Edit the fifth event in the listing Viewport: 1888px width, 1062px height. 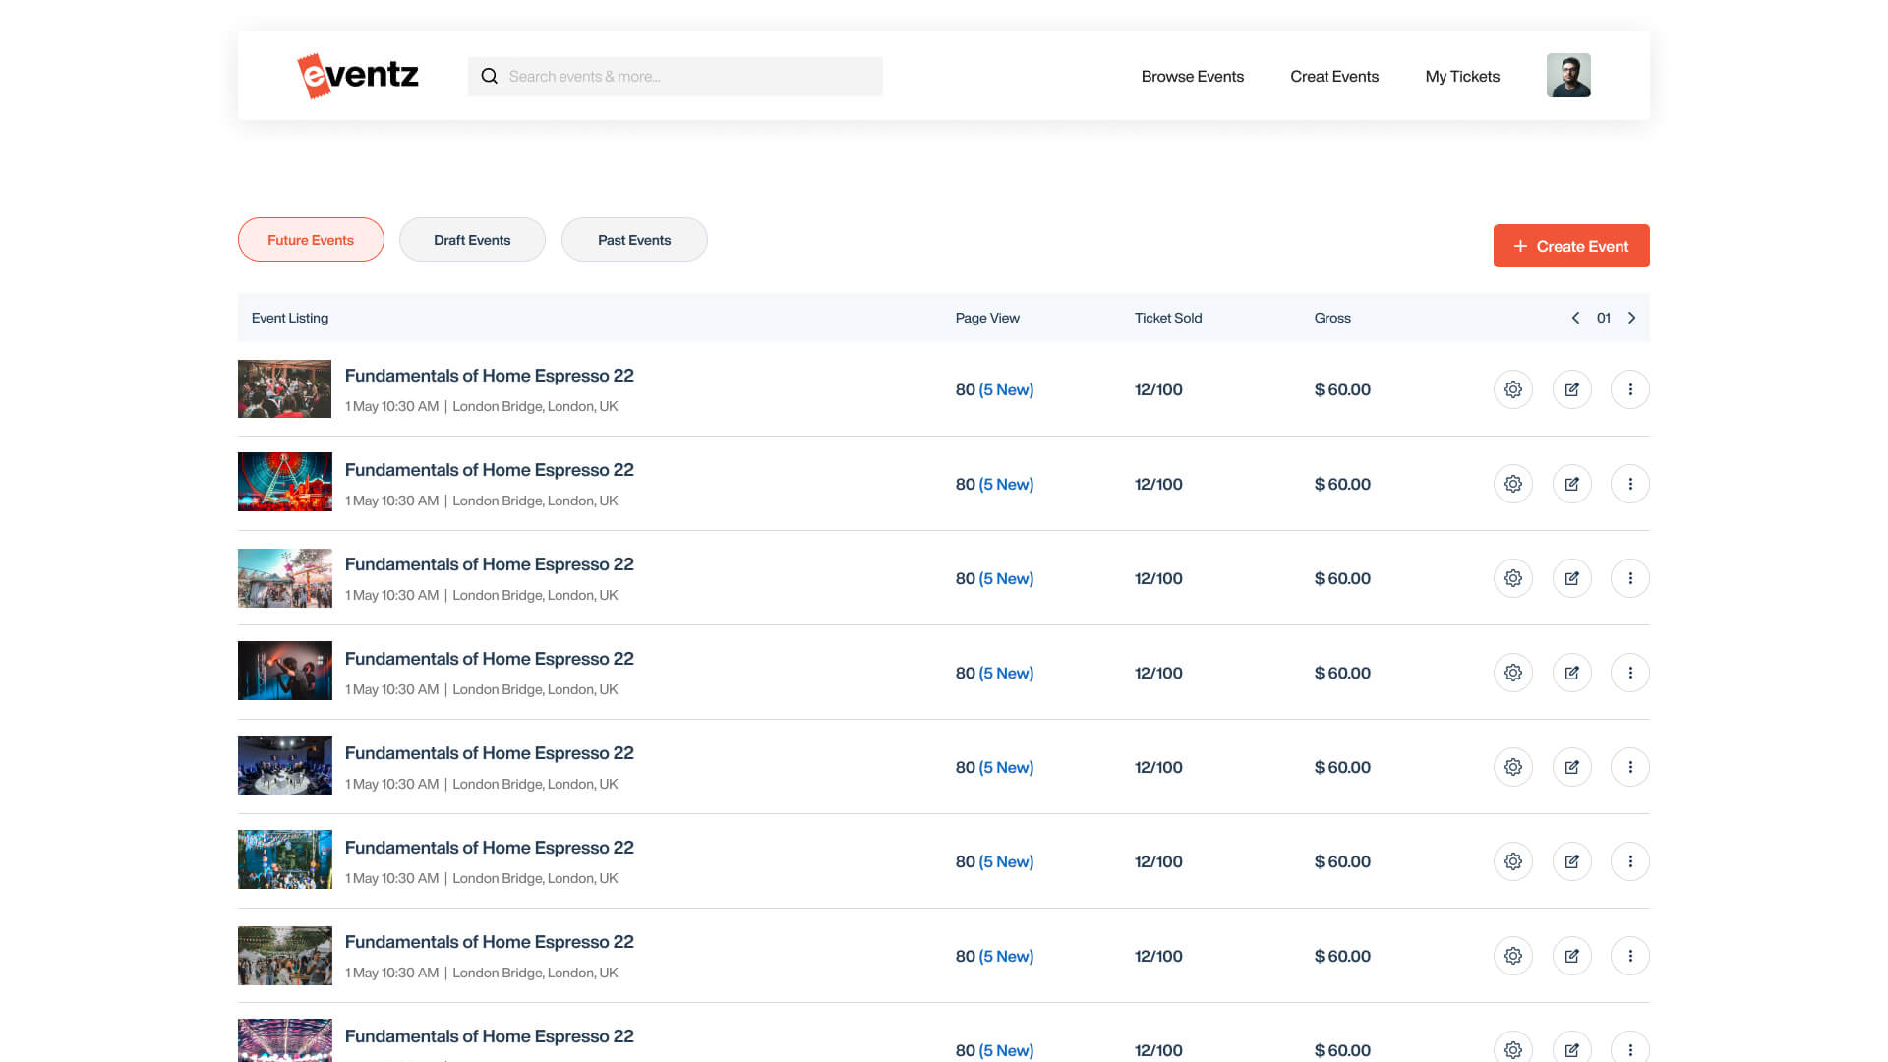click(1571, 767)
